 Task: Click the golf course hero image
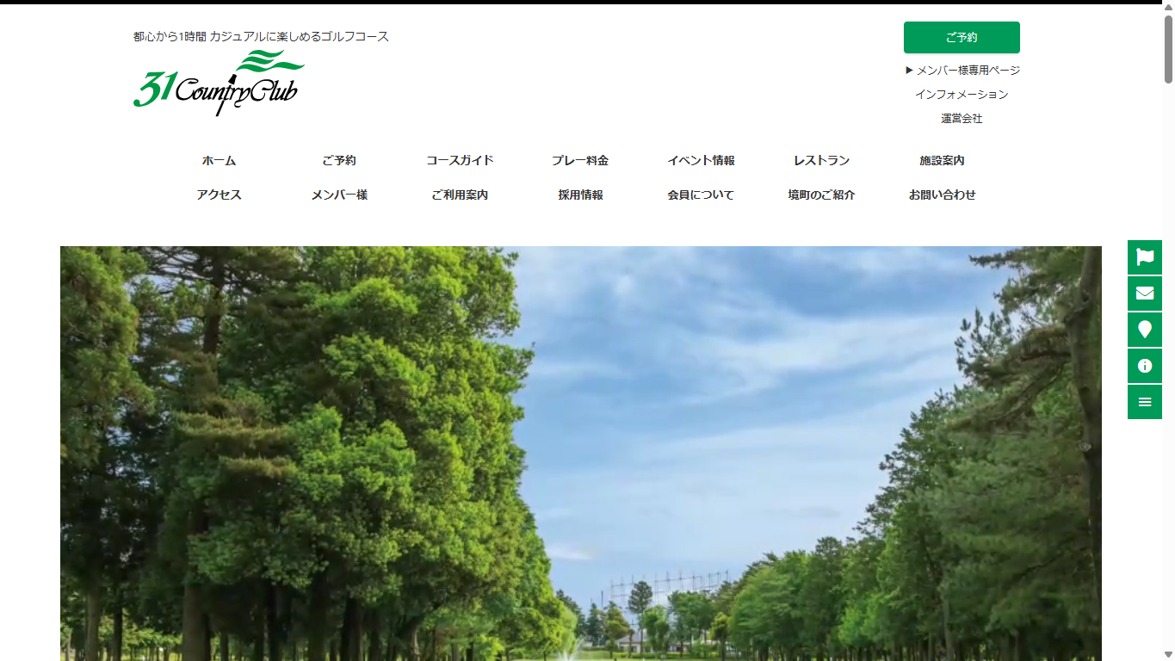(x=581, y=454)
